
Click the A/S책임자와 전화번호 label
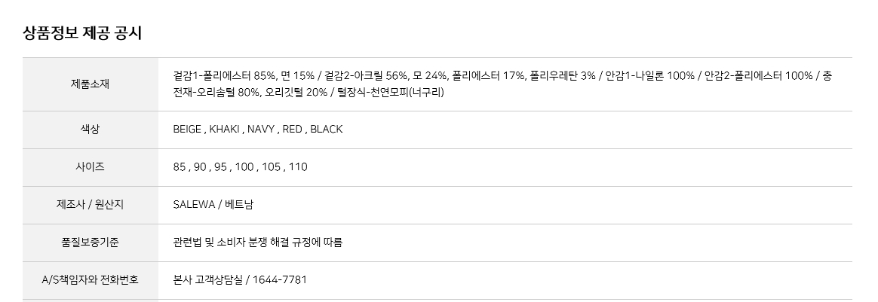click(x=91, y=280)
